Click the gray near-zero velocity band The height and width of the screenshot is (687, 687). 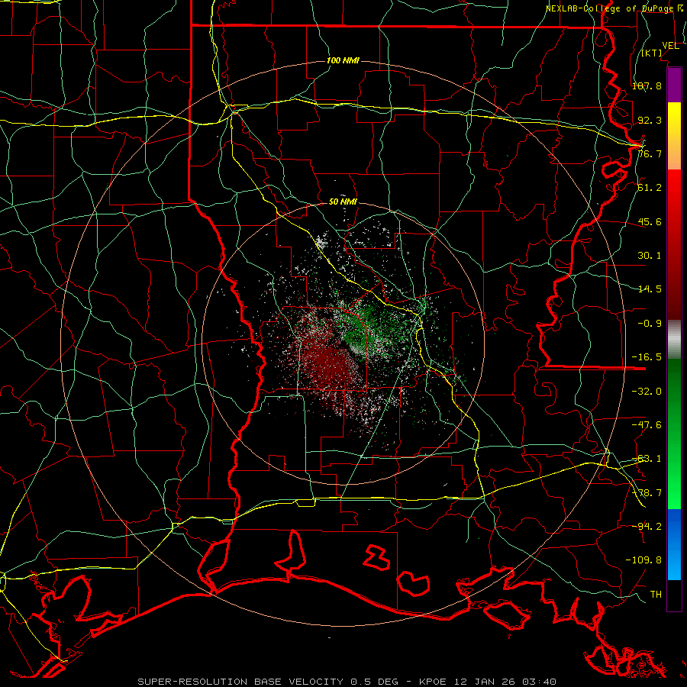tap(674, 340)
